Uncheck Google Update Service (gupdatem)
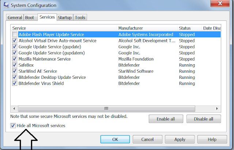Screen dimensions: 234x150 pos(15,53)
